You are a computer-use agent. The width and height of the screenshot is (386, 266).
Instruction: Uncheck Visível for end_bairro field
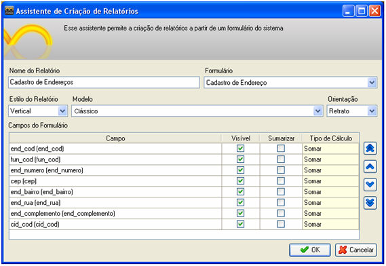(x=241, y=191)
